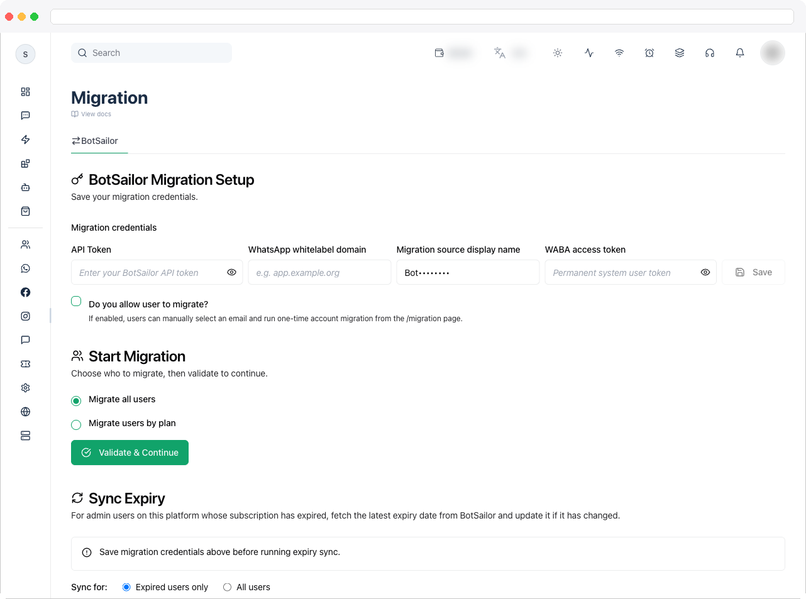Image resolution: width=806 pixels, height=599 pixels.
Task: Open the server stack icon in sidebar
Action: coord(25,436)
